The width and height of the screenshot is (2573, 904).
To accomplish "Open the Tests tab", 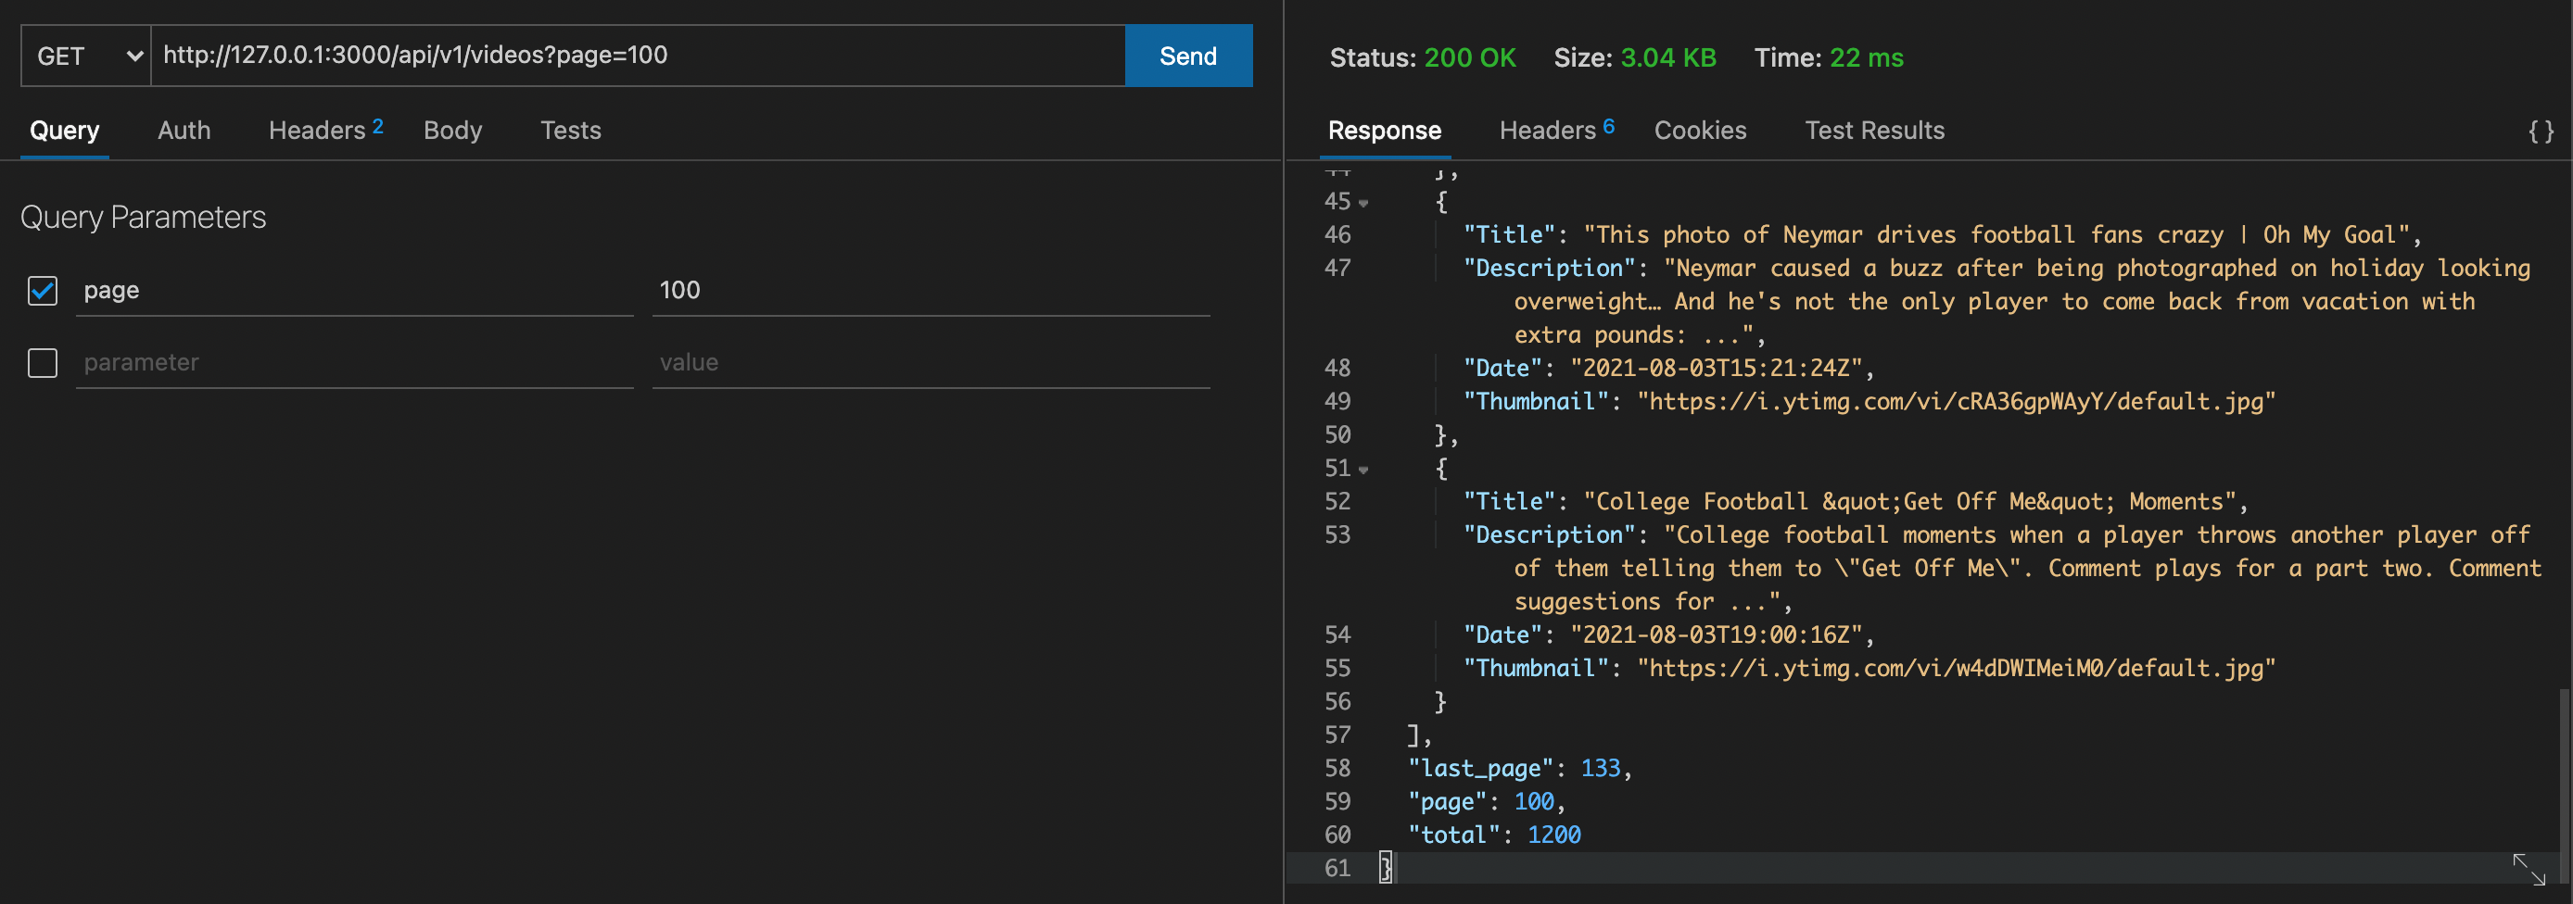I will [x=570, y=131].
